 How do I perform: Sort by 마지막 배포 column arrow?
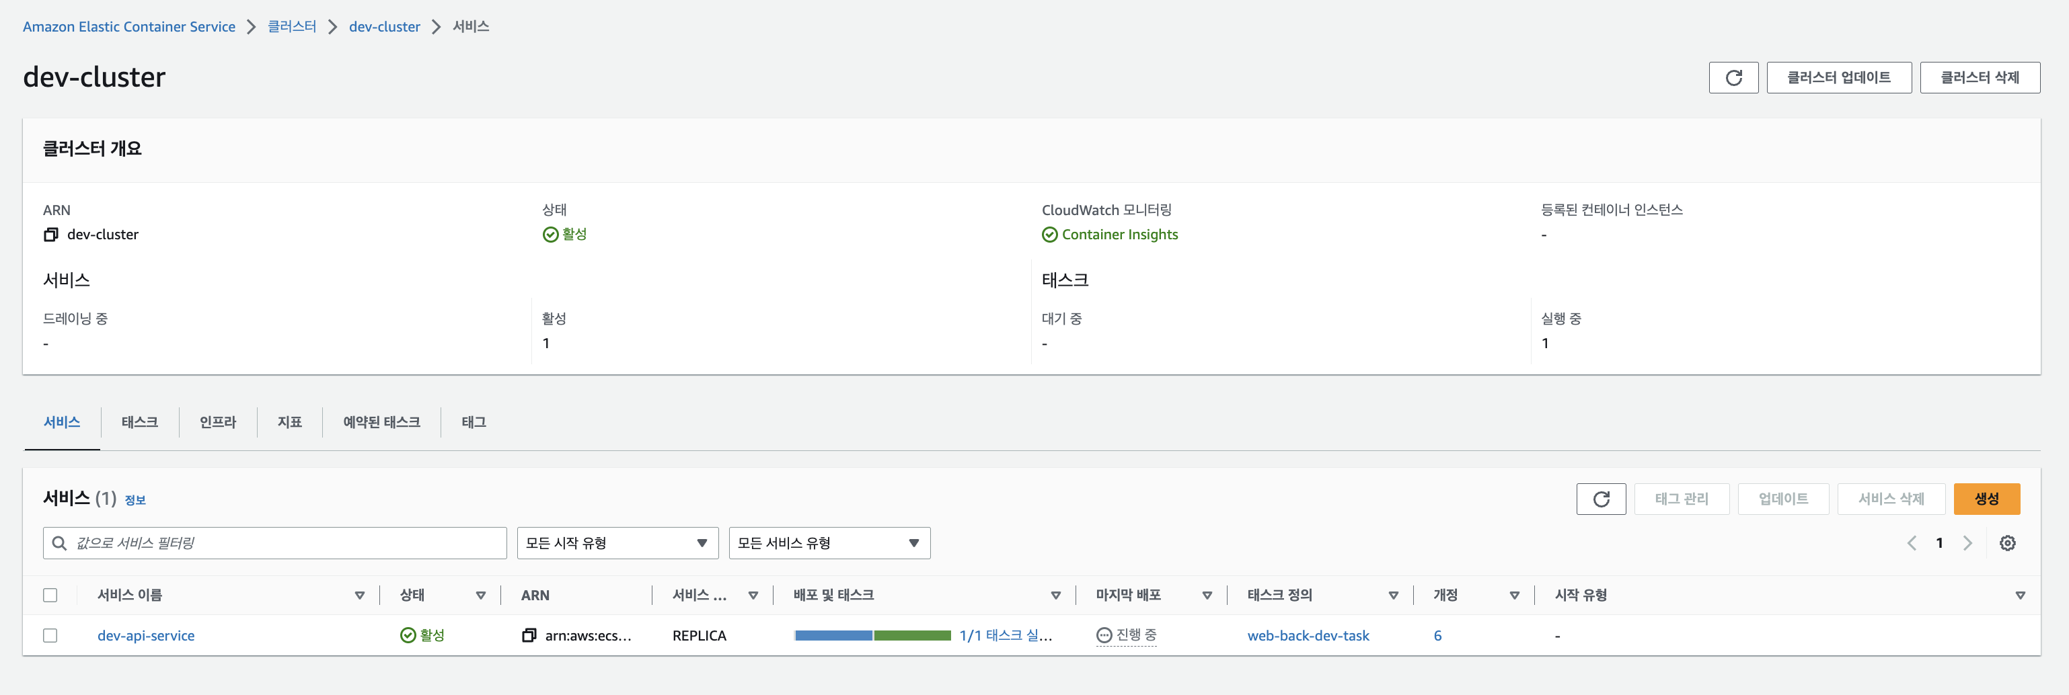pos(1207,596)
